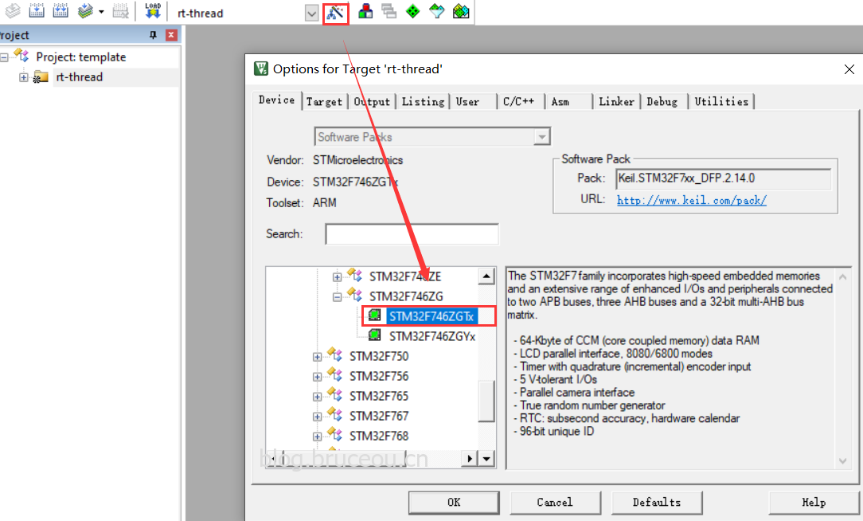The height and width of the screenshot is (521, 863).
Task: Switch to the Debug tab
Action: 662,102
